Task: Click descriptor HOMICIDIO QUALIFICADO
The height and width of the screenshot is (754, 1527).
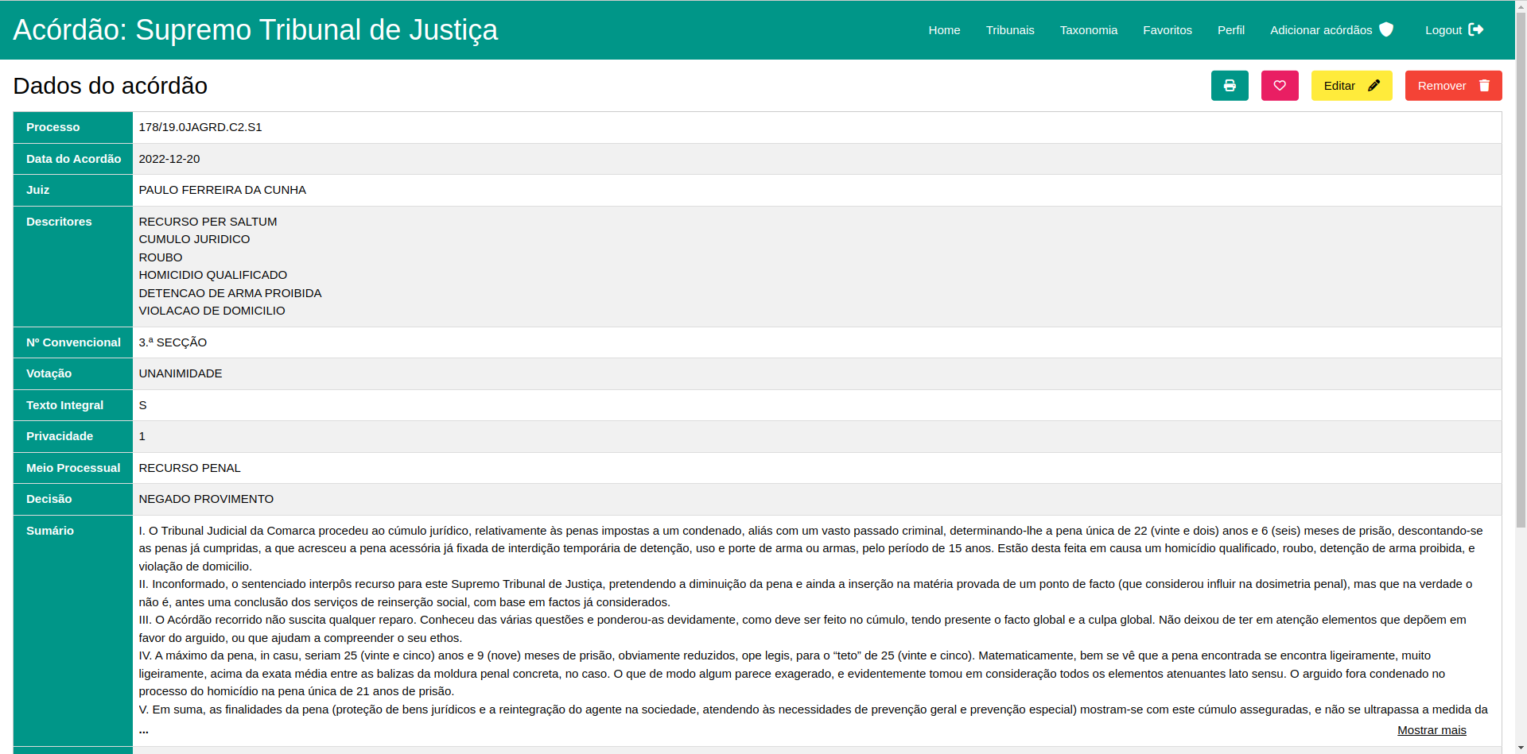Action: [x=213, y=275]
